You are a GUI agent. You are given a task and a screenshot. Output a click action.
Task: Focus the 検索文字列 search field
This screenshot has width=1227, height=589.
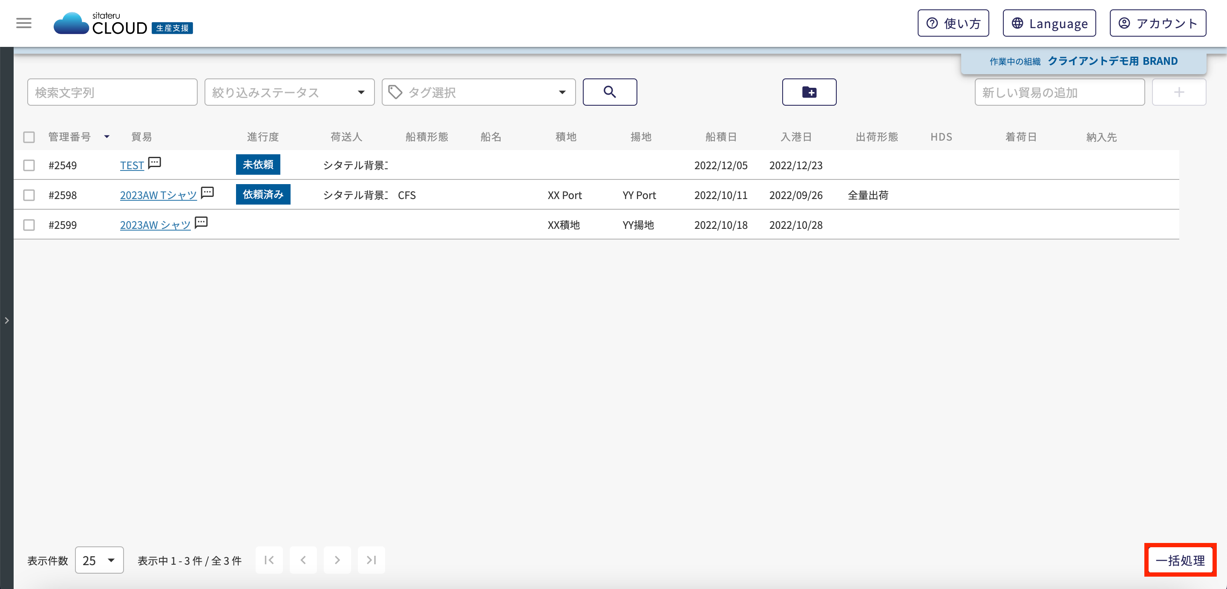click(x=112, y=92)
